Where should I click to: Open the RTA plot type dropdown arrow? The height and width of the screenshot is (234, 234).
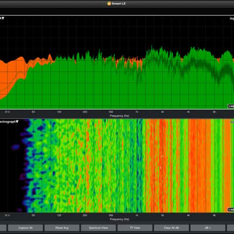[3, 18]
